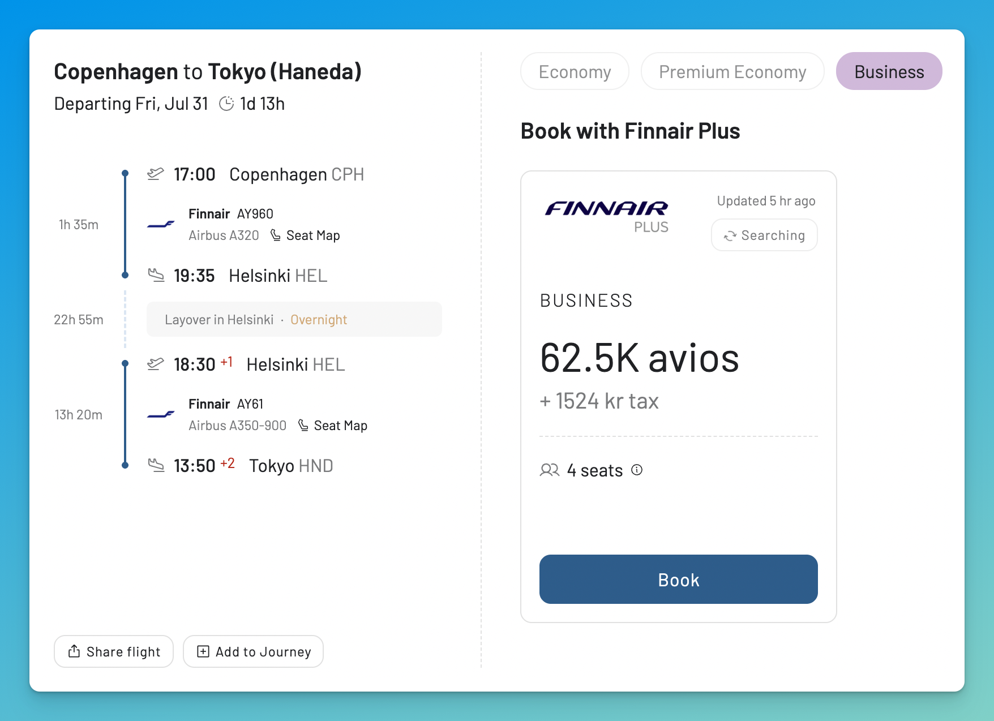Click the plus box icon in Add to Journey
This screenshot has width=994, height=721.
[203, 651]
